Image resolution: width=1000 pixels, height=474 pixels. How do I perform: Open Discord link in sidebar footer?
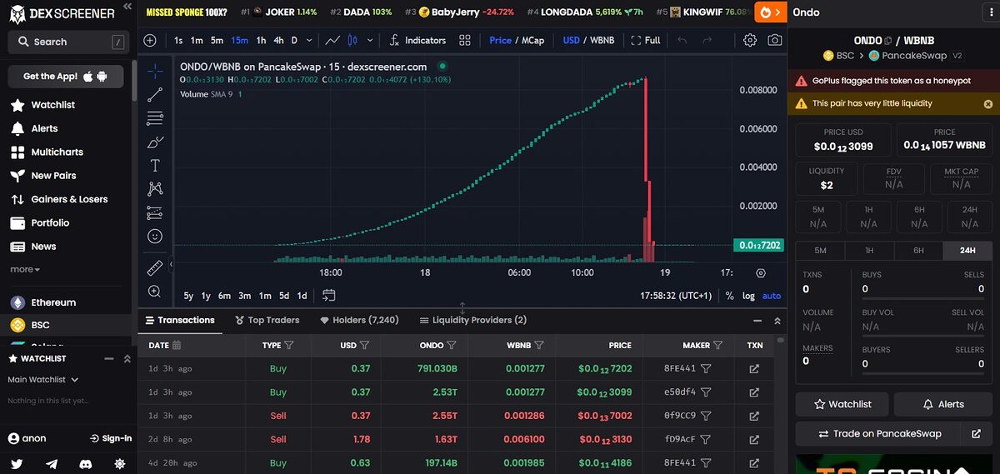pos(86,464)
